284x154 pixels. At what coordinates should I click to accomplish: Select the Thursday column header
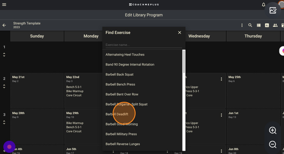pyautogui.click(x=253, y=36)
